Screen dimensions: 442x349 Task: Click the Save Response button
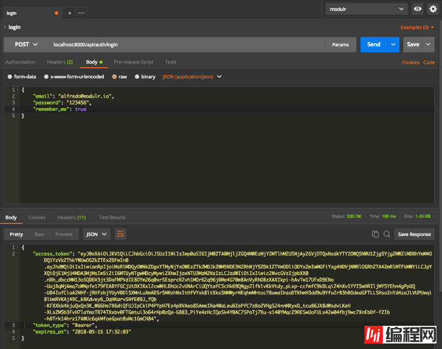pos(414,234)
